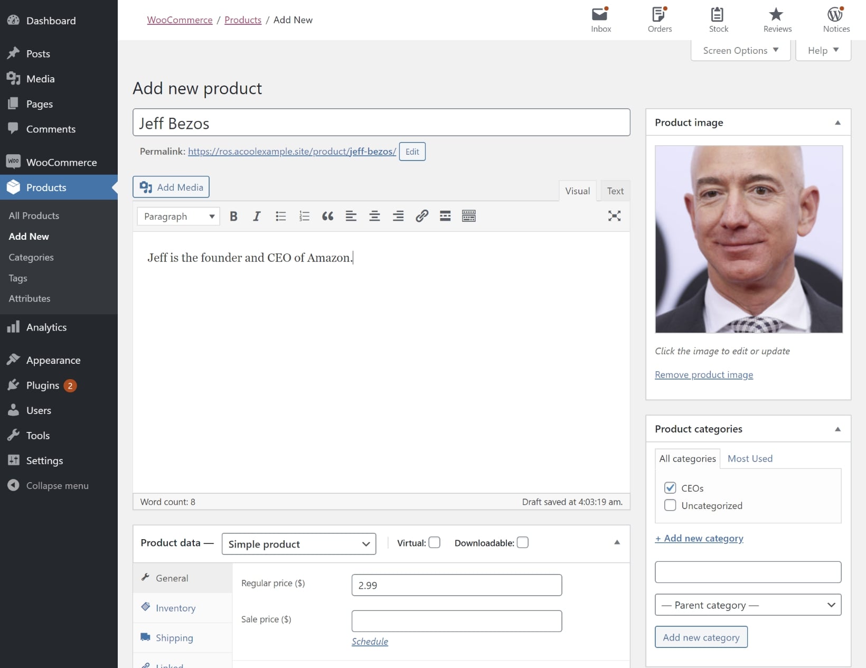Switch to the Text editor tab
866x668 pixels.
click(615, 191)
